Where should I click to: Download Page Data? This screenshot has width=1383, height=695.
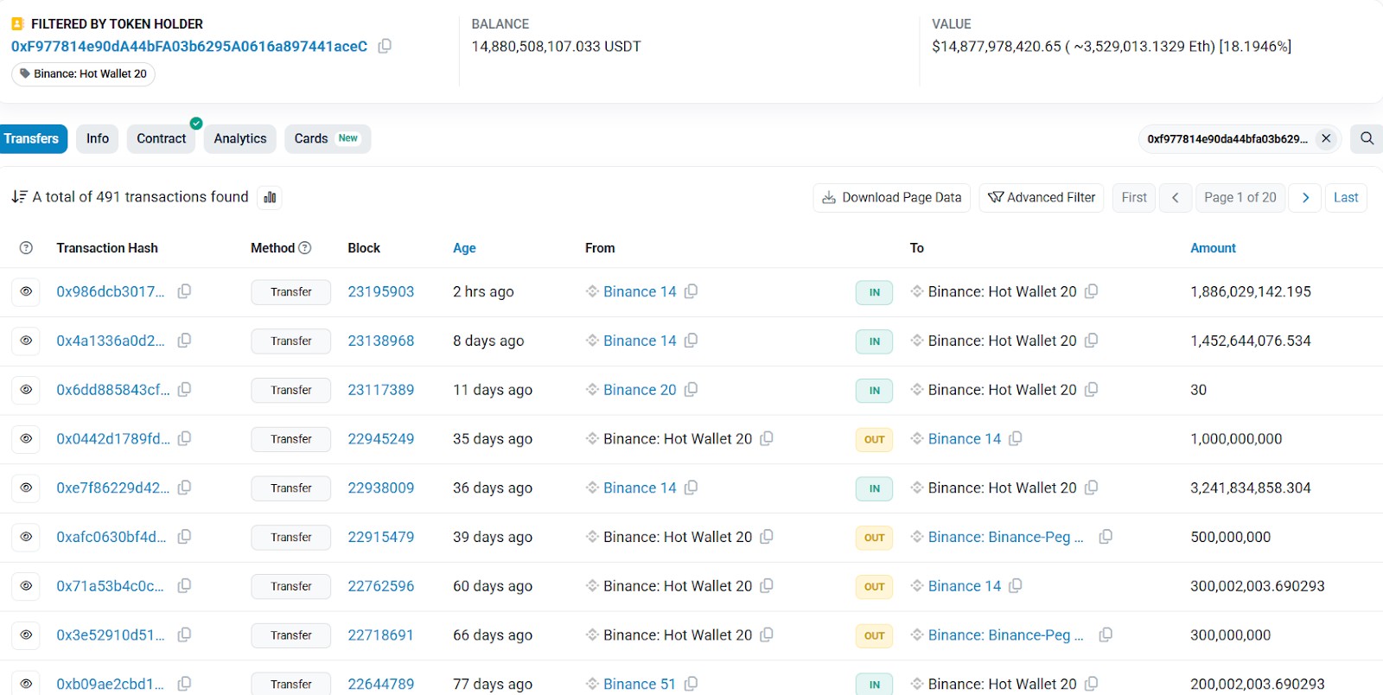click(892, 197)
